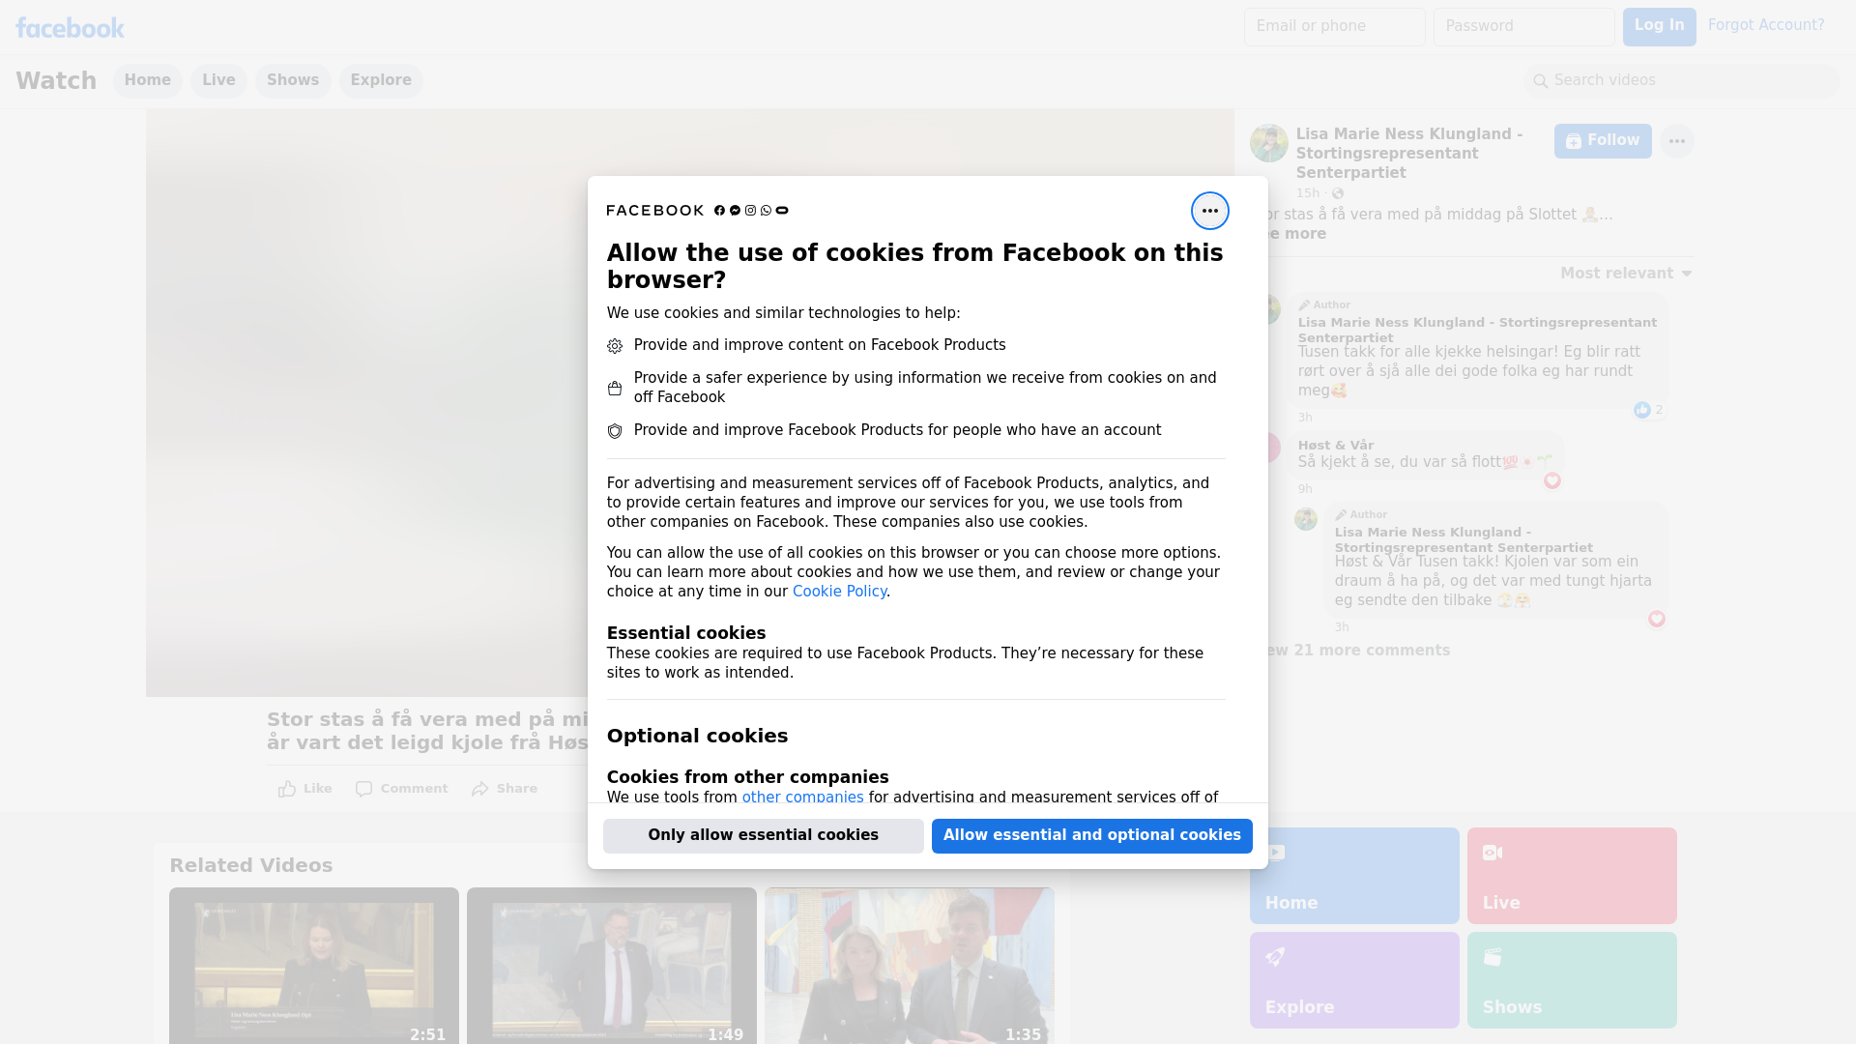
Task: Open the related video lasting 1:35
Action: click(x=910, y=966)
